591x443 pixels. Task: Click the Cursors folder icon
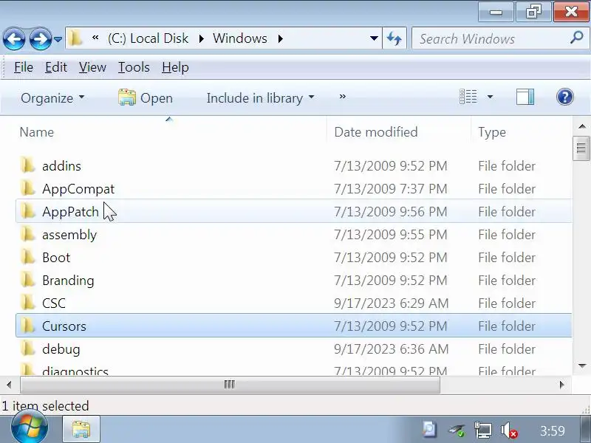point(27,326)
